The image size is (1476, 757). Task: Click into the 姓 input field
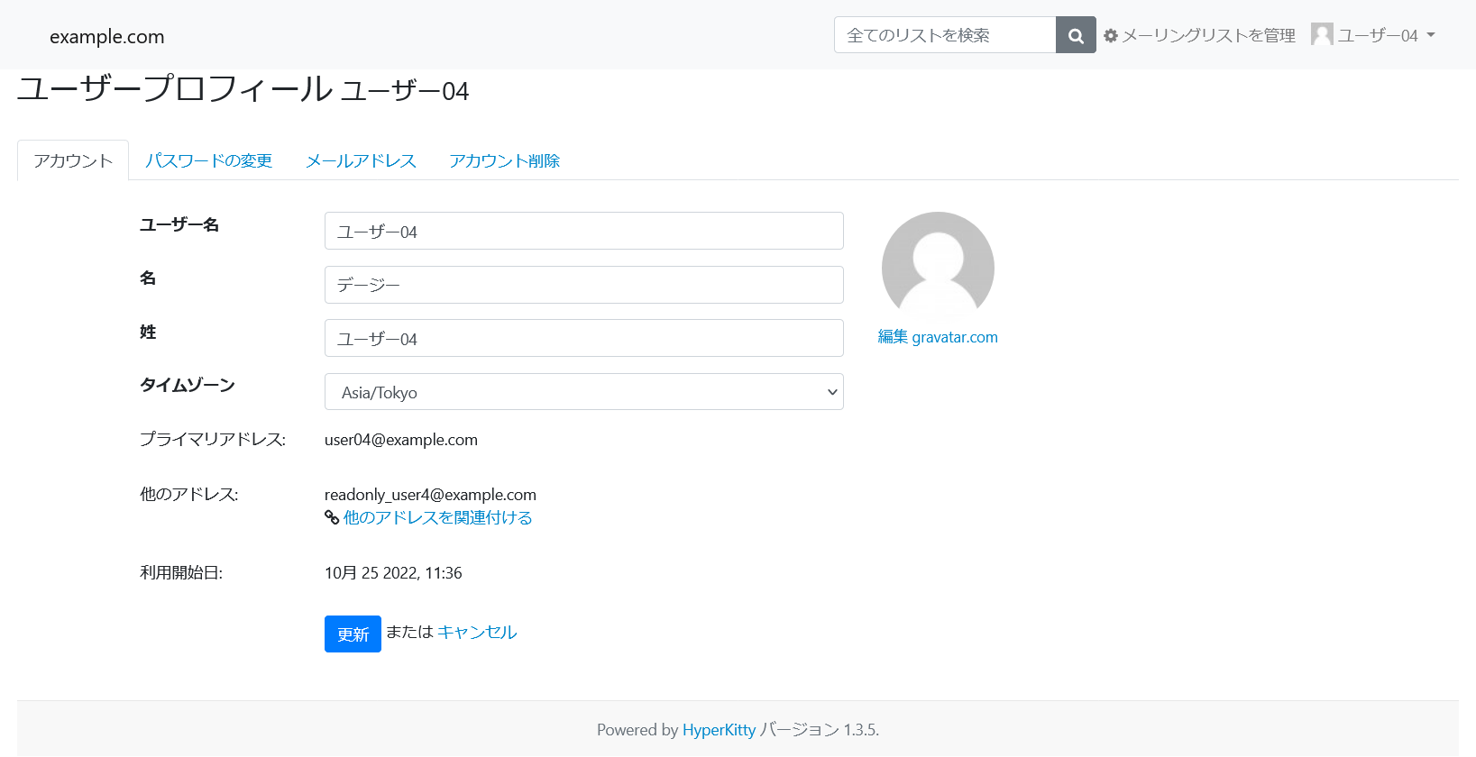pyautogui.click(x=584, y=338)
